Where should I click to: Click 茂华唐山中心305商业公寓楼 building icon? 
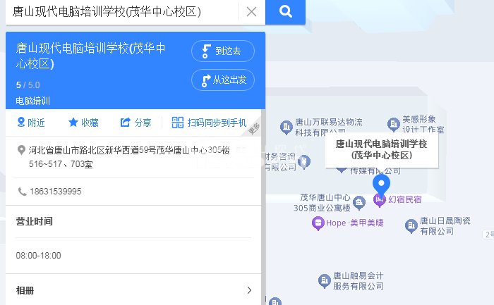pos(359,203)
